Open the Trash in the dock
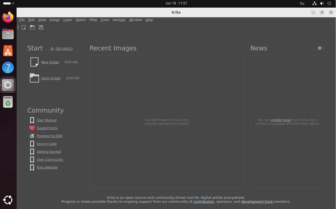The width and height of the screenshot is (336, 209). pyautogui.click(x=8, y=102)
